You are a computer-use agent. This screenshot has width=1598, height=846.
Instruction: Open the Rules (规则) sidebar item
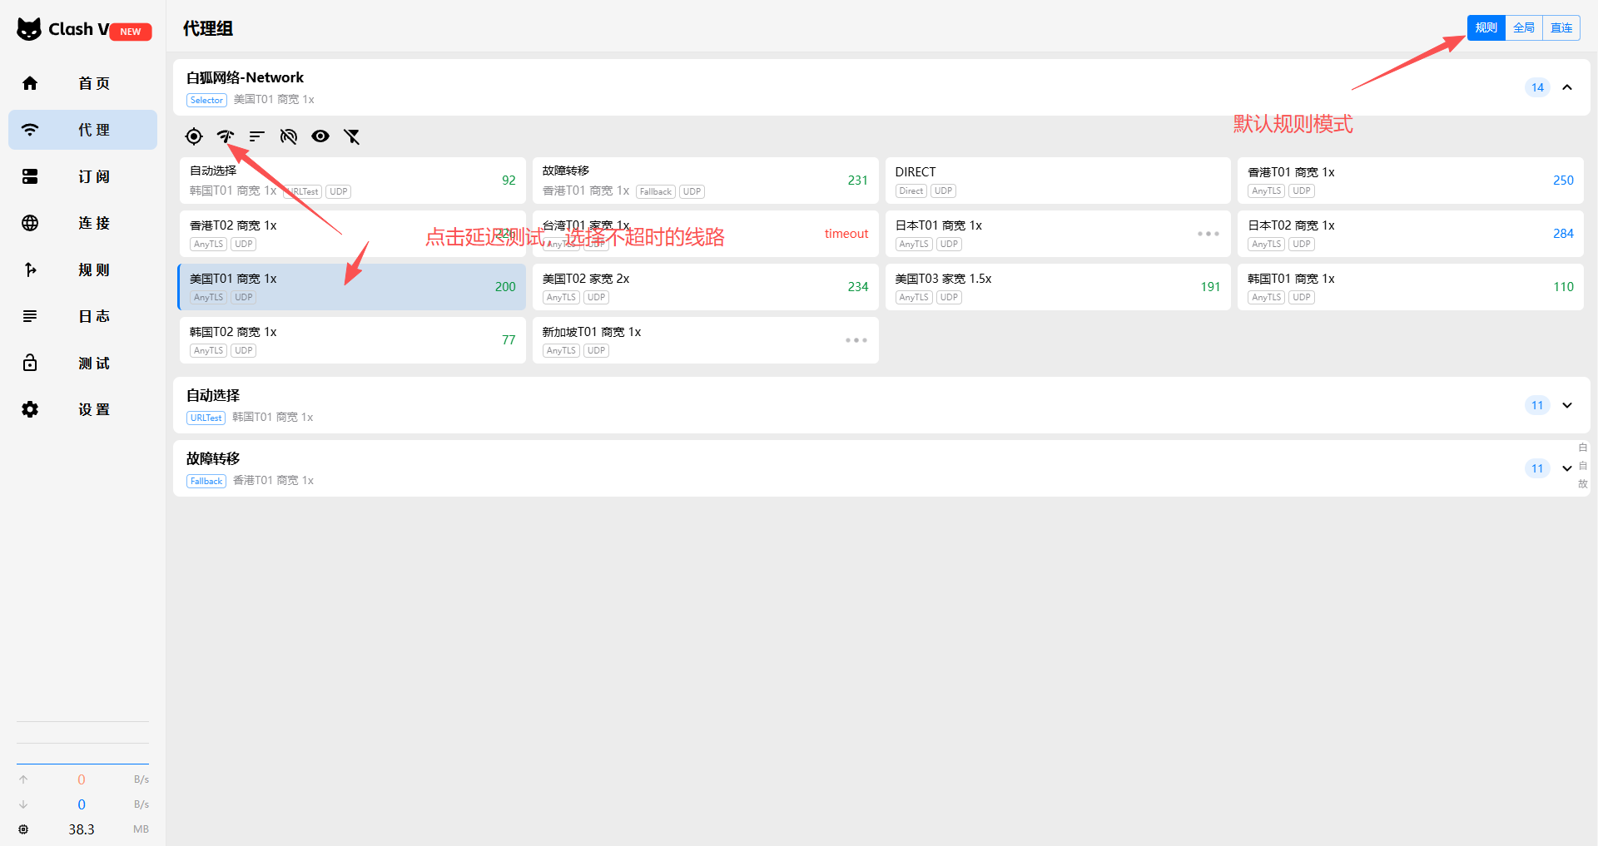82,270
